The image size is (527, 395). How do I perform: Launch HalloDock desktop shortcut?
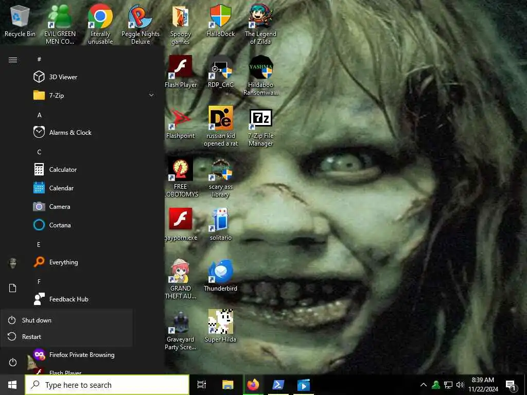click(x=220, y=21)
